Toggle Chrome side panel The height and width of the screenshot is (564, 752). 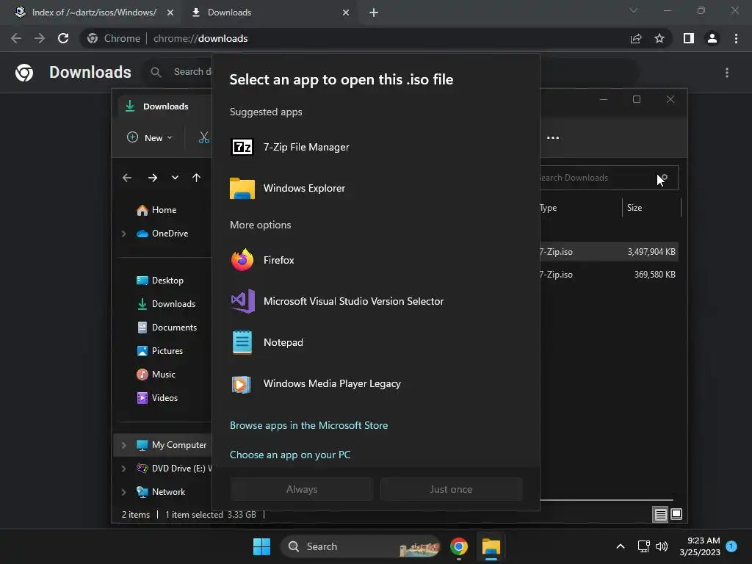click(x=689, y=38)
